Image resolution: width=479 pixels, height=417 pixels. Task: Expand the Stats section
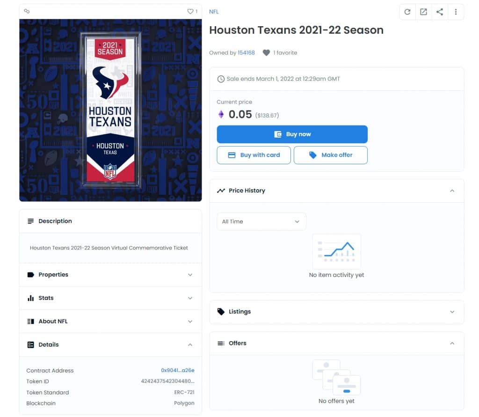point(110,298)
